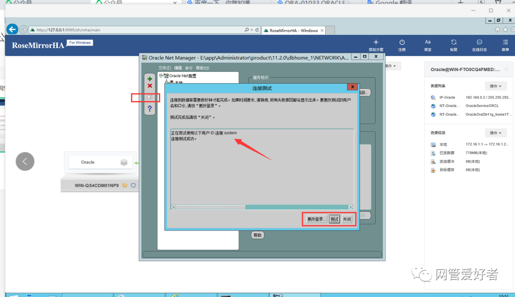Open 操作 dropdown in 资源列表 section

(495, 86)
